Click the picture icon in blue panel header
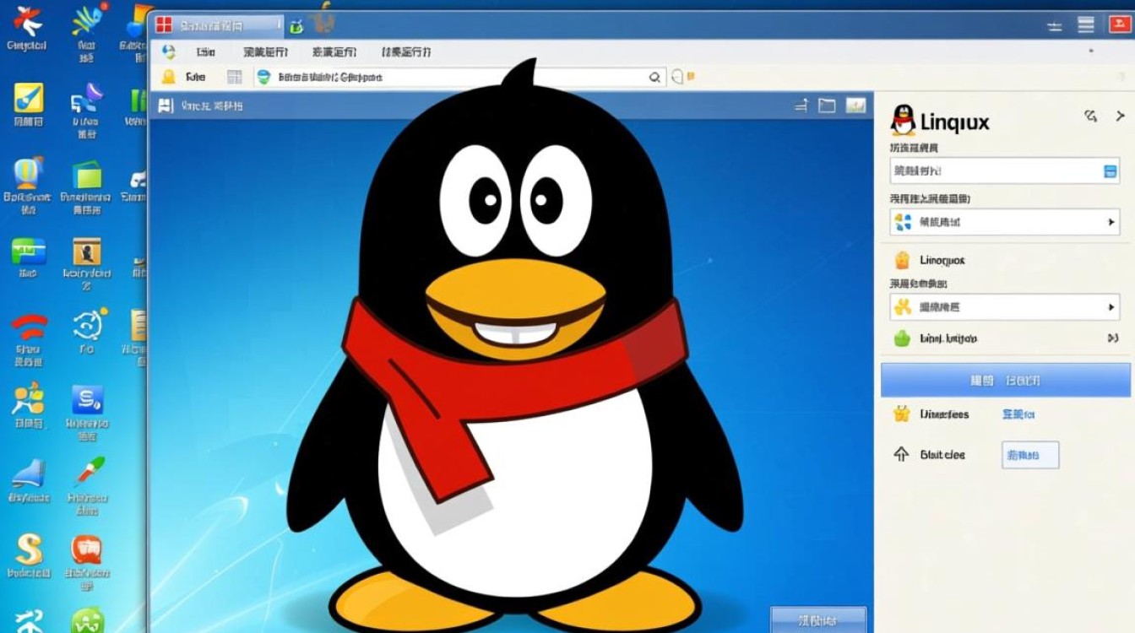Screen dimensions: 1135x633 pyautogui.click(x=855, y=105)
